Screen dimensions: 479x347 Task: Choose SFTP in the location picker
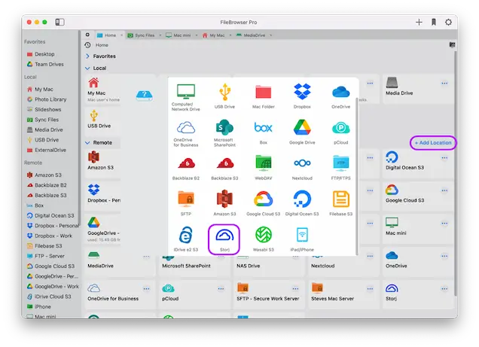pos(186,203)
